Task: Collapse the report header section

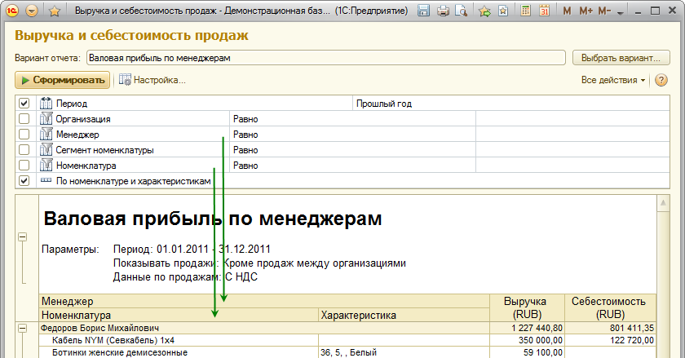Action: click(23, 237)
